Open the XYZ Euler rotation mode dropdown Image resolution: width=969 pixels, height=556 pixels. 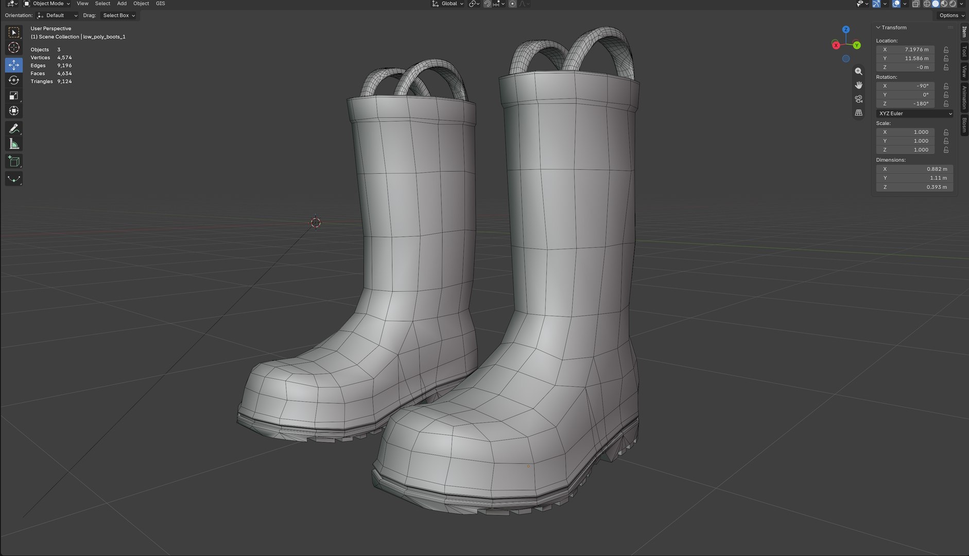(914, 113)
